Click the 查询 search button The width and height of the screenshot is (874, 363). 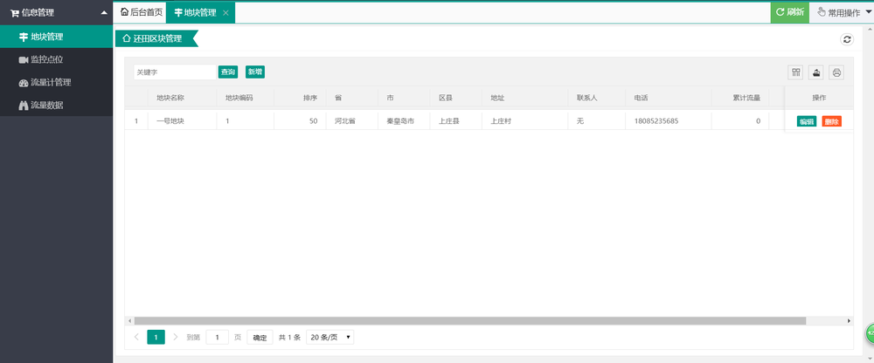[228, 72]
